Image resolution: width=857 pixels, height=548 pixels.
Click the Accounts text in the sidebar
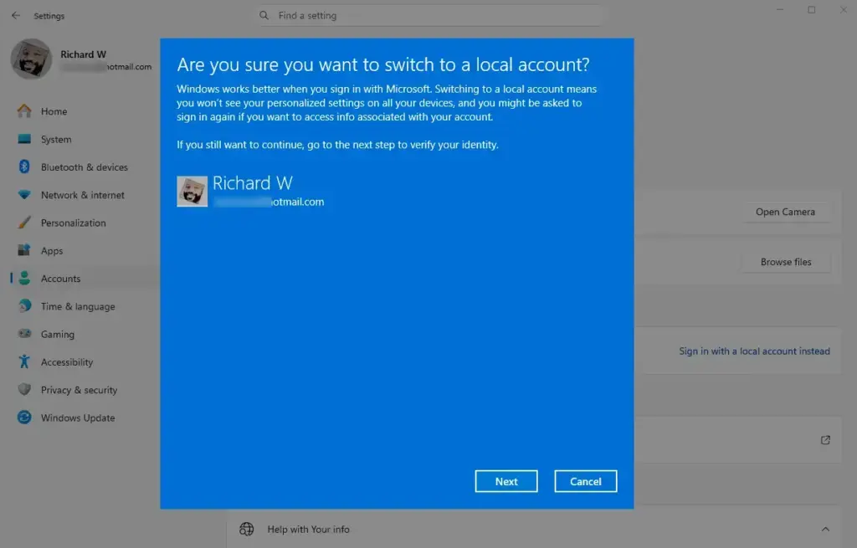[x=60, y=279]
